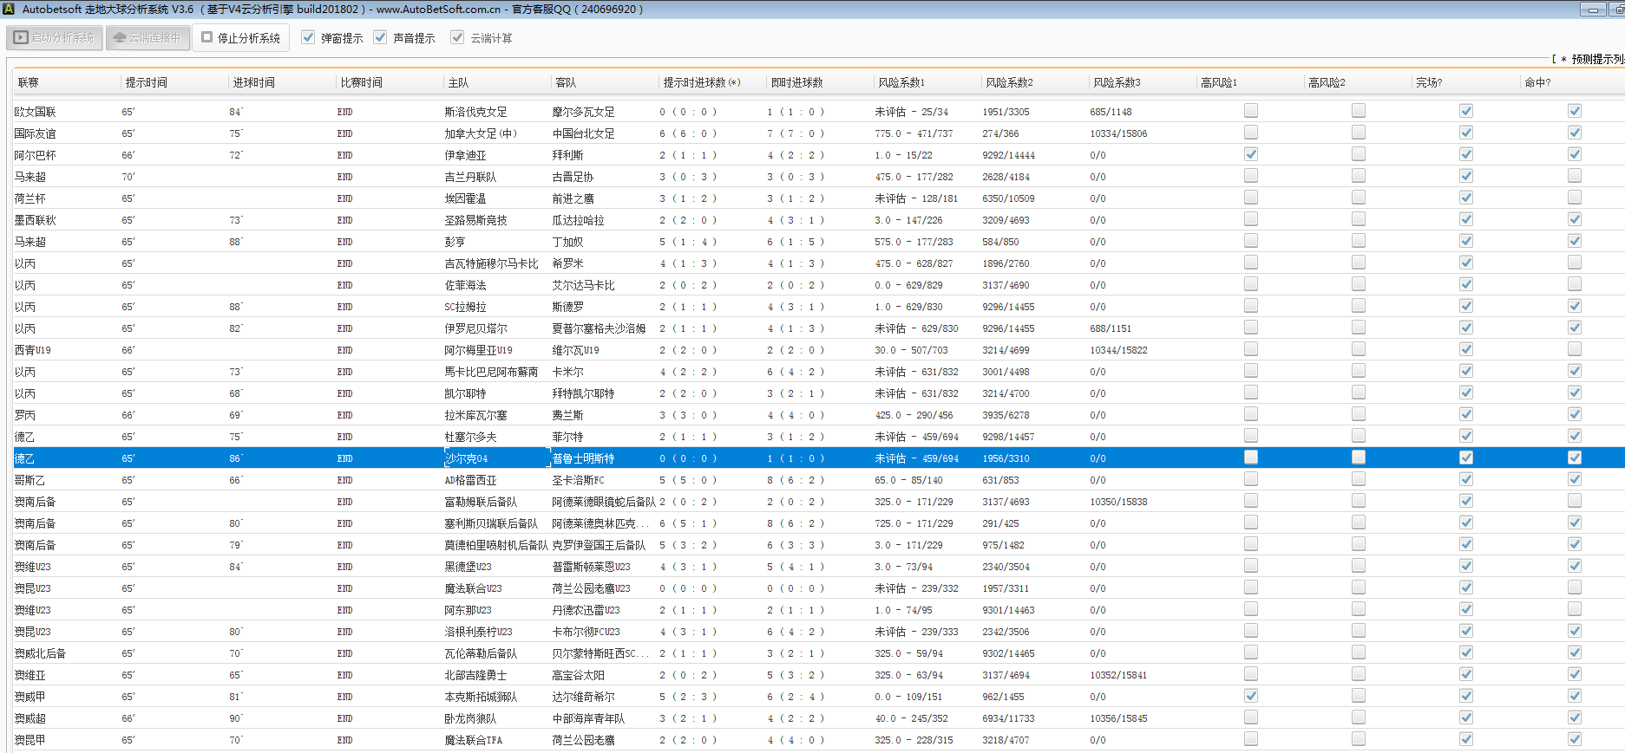Check 命中? box for the 吉兰丹联队 row
Viewport: 1625px width, 753px height.
1574,176
